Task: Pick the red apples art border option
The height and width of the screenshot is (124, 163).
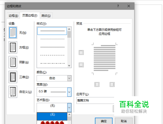Action: [x=52, y=122]
